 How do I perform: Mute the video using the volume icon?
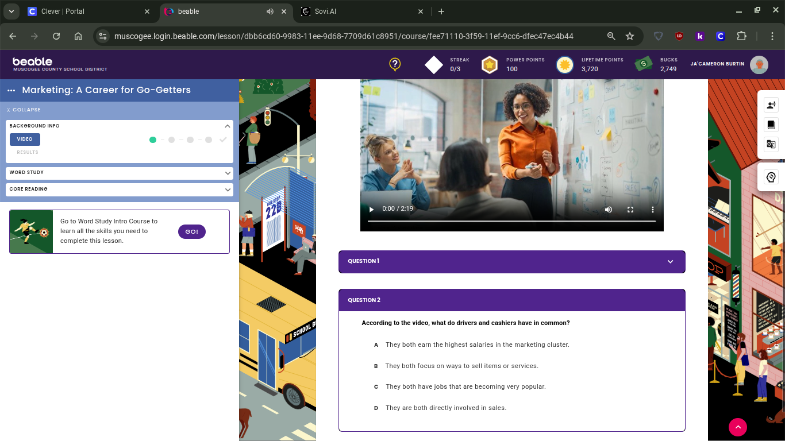609,210
